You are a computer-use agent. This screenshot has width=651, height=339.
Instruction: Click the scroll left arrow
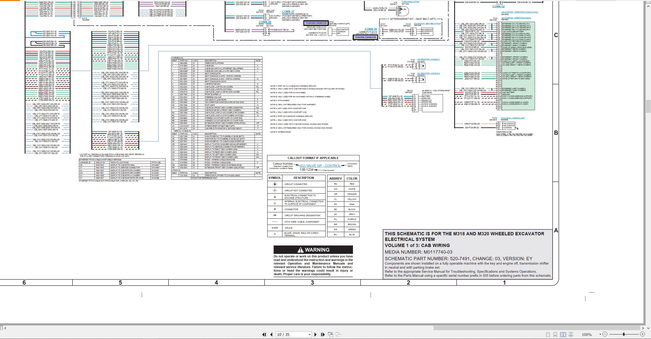5,328
